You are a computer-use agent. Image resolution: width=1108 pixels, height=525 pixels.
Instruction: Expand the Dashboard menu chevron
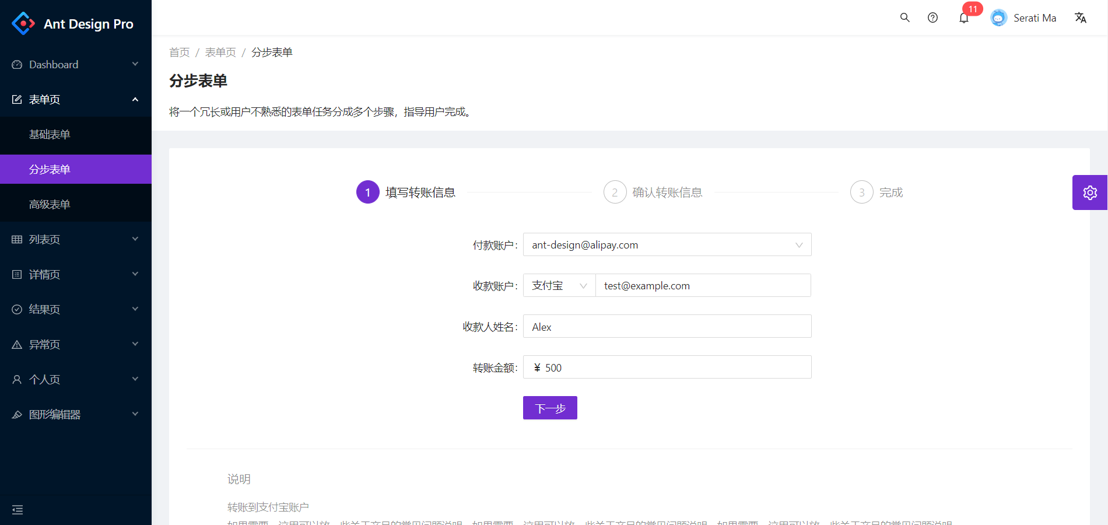coord(135,64)
